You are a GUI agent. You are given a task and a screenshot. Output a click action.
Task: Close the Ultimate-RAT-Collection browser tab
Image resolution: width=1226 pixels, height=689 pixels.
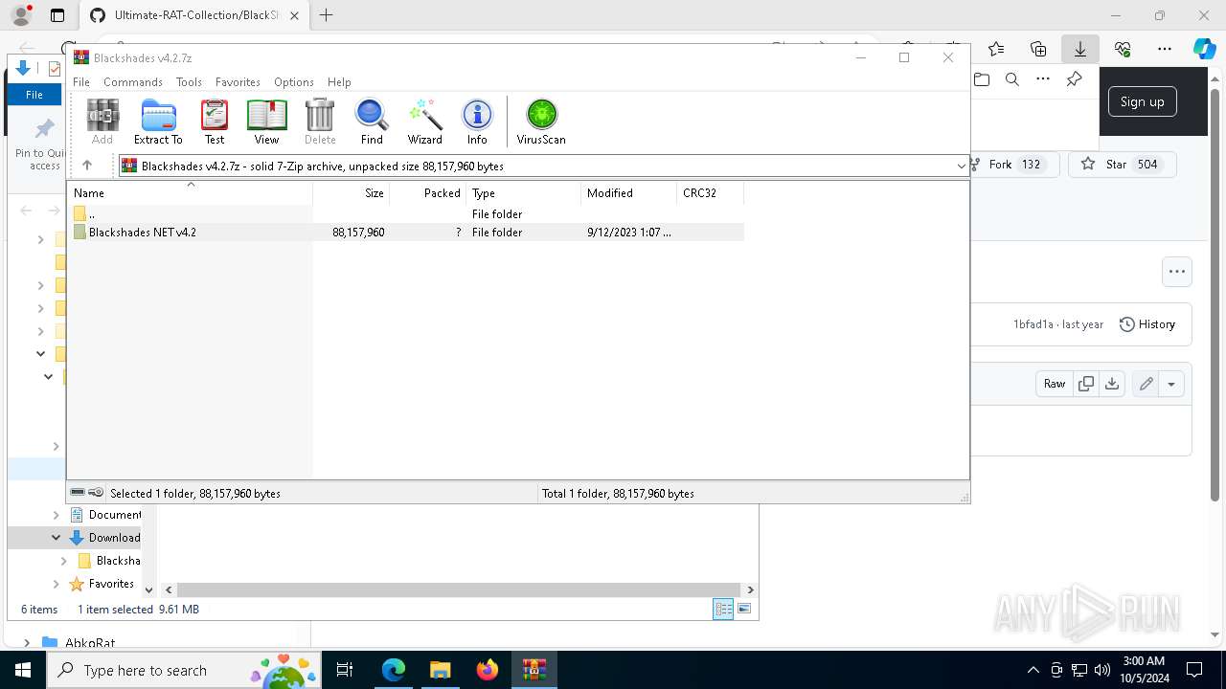294,15
